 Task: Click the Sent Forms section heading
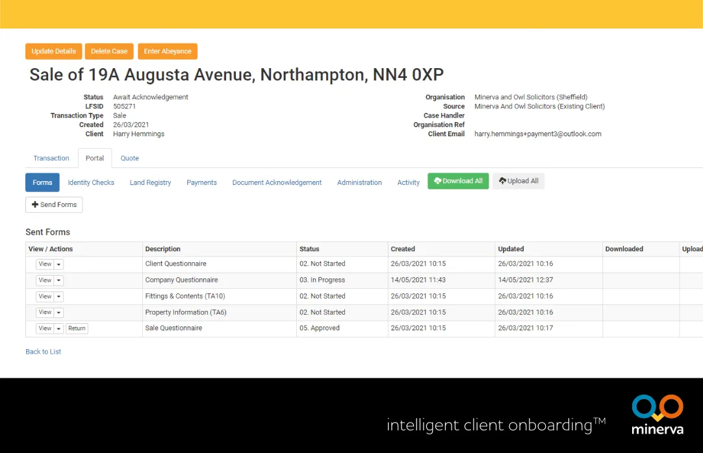[47, 232]
